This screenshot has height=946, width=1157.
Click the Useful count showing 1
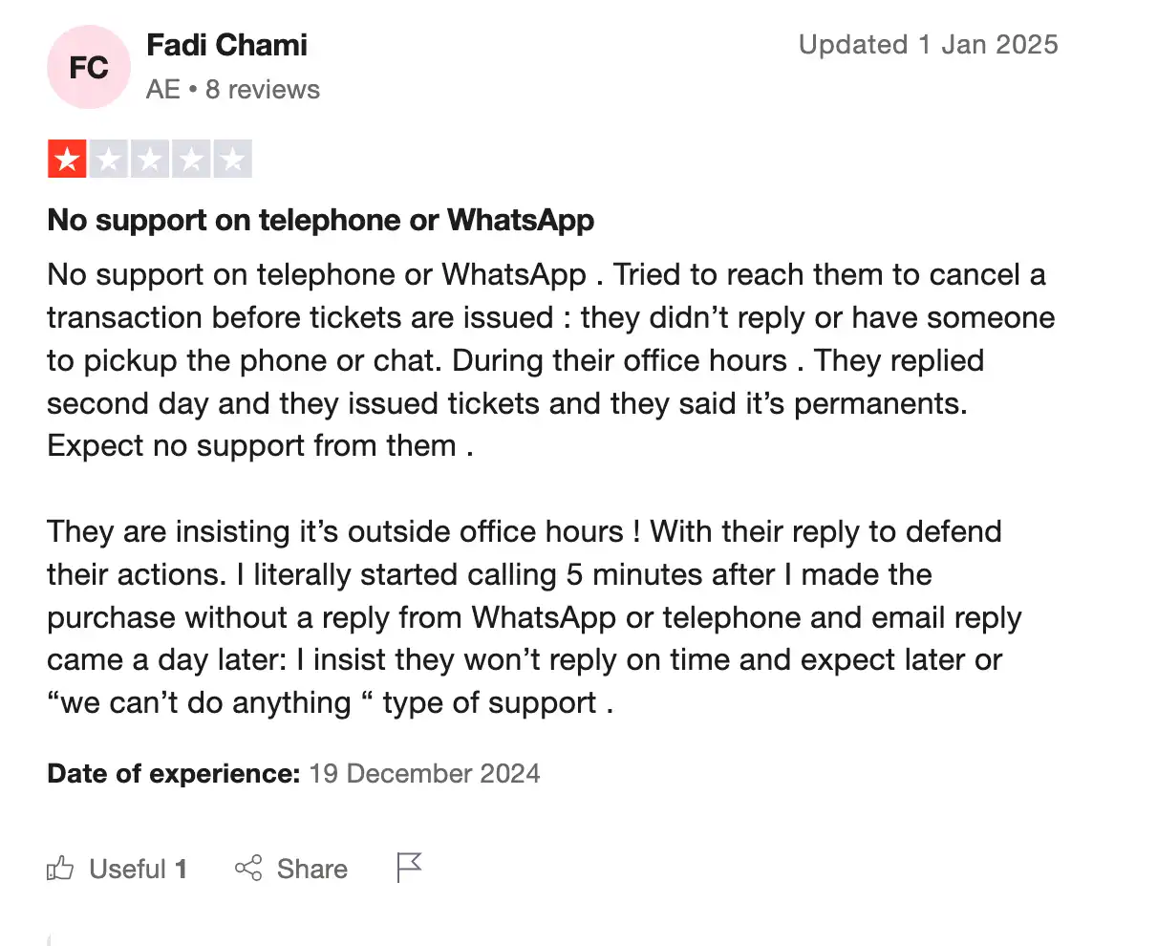click(x=182, y=868)
